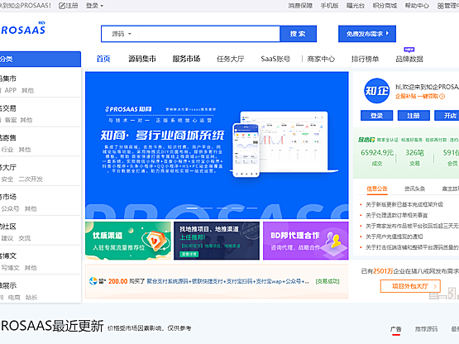Click the green 优质渠道 banner

tap(128, 241)
